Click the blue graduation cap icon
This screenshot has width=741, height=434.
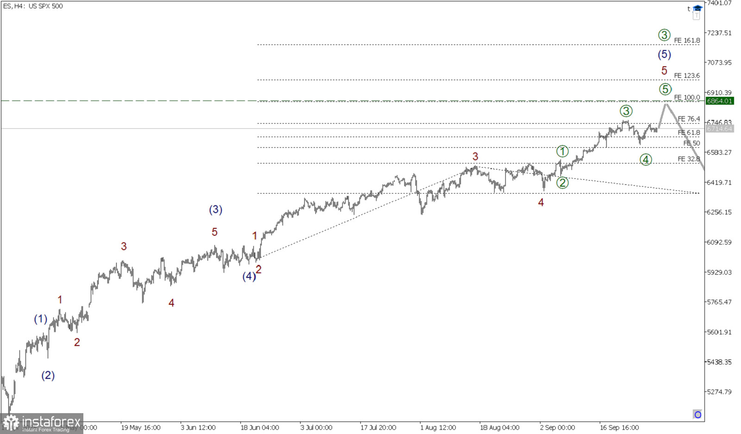tap(697, 8)
